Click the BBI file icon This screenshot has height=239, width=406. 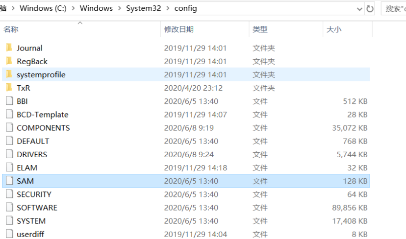[9, 101]
